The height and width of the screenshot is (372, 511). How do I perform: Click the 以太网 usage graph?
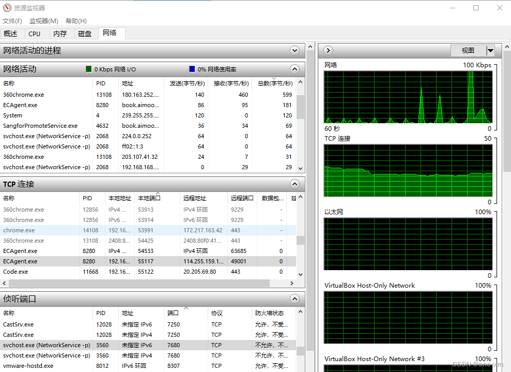pos(408,244)
